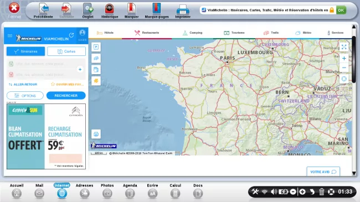Toggle the Aller-Retour option
Screen dimensions: 360x202
23,85
